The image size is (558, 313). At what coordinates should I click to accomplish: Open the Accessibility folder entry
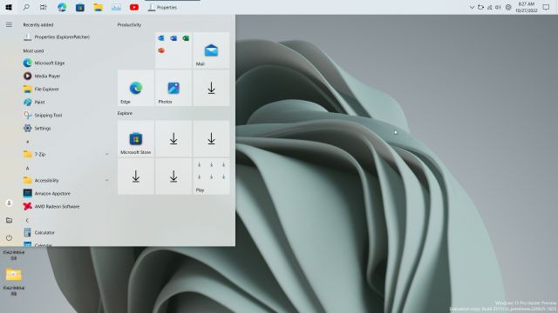(66, 180)
